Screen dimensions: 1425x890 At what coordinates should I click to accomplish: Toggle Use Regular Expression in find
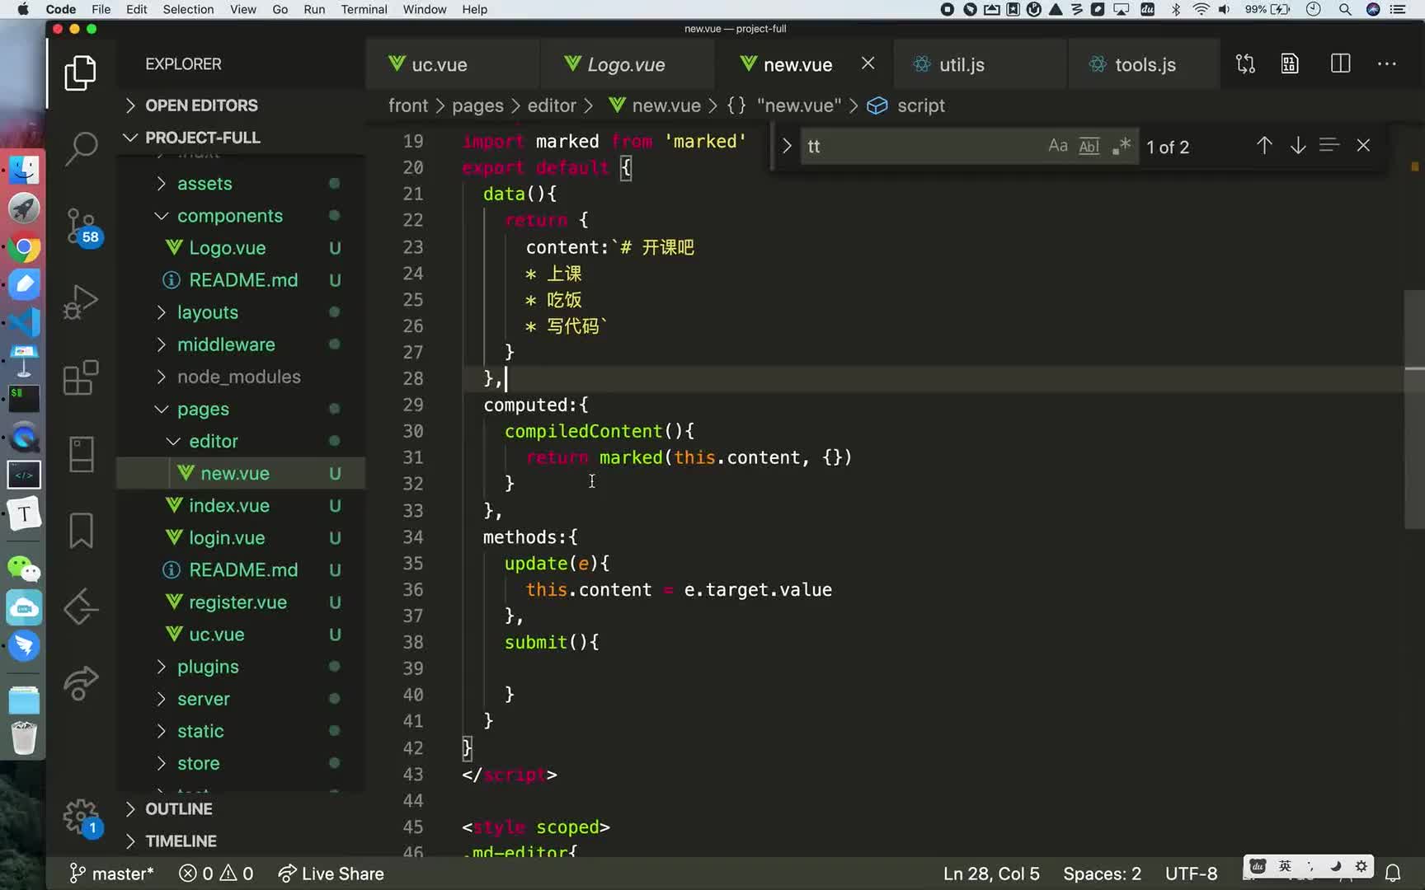(x=1121, y=146)
